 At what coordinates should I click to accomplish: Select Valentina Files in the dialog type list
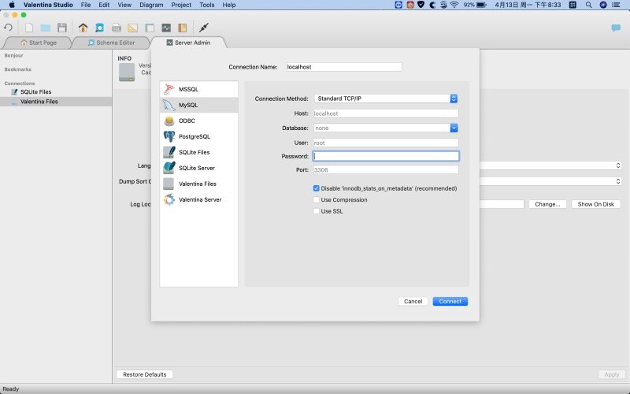[x=199, y=184]
